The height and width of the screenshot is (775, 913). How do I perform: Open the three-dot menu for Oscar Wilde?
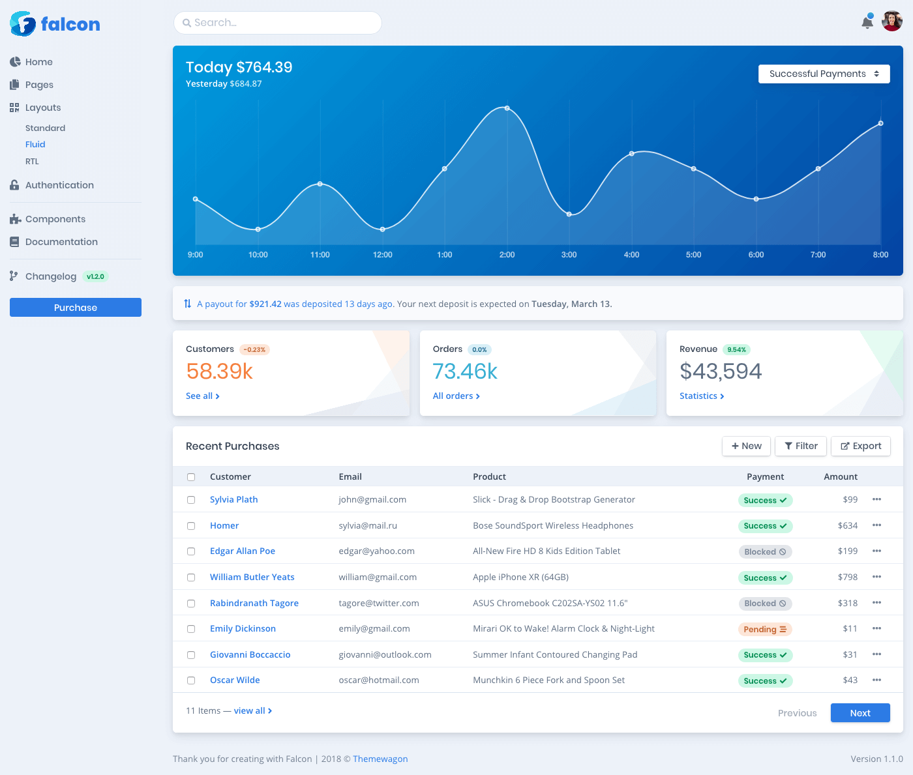(876, 680)
